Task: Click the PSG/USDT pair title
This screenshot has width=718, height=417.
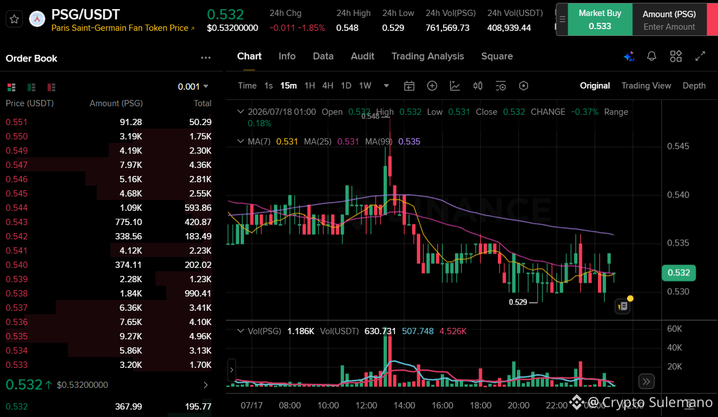Action: 86,14
